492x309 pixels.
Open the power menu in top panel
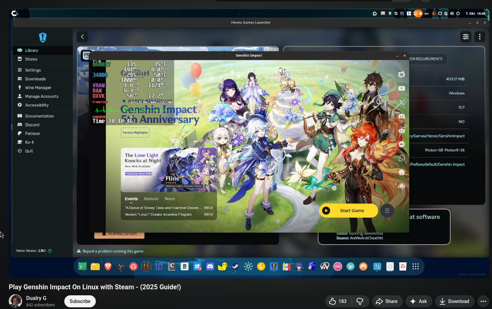pyautogui.click(x=458, y=14)
